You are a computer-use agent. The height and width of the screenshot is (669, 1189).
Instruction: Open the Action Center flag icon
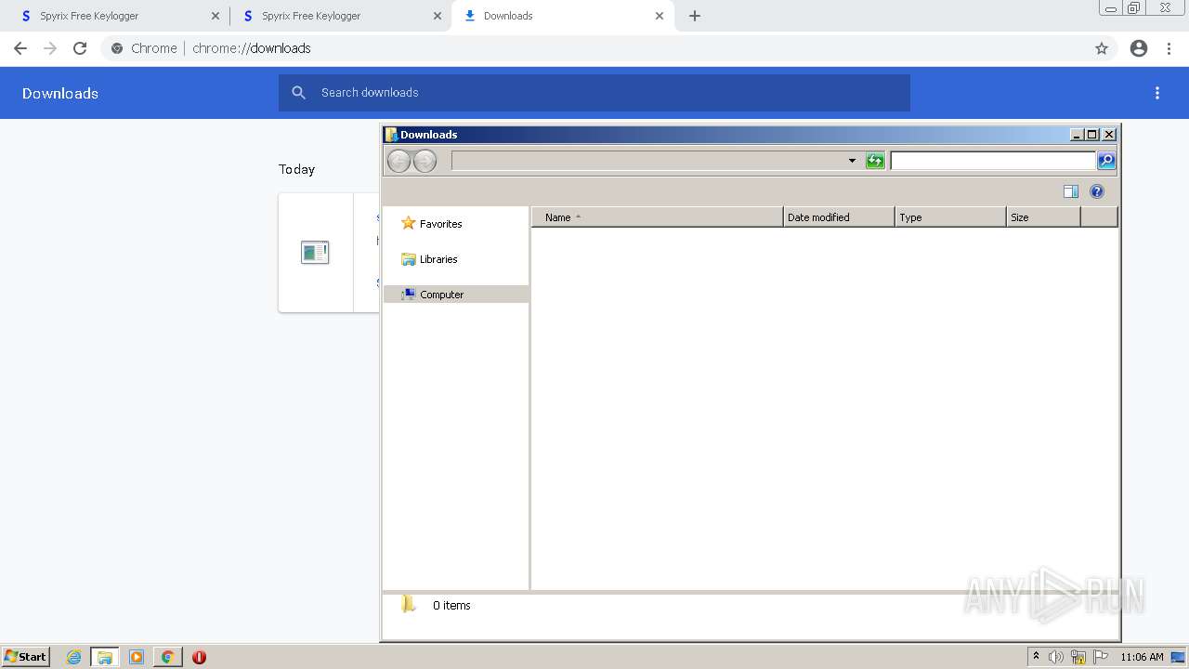coord(1101,657)
